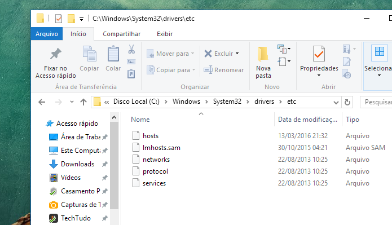Click the navigation pane scroll-up arrow
This screenshot has width=392, height=225.
tap(114, 117)
